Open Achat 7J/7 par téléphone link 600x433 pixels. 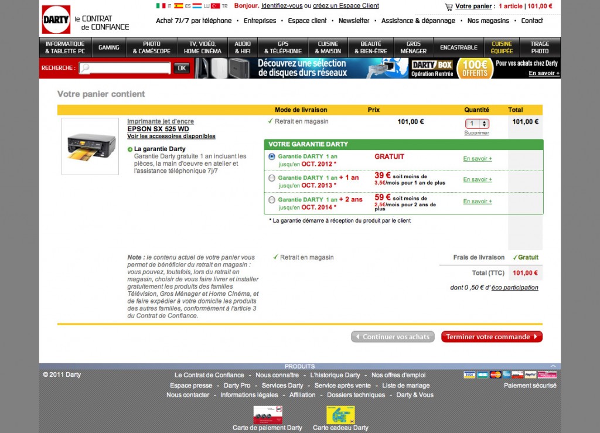click(193, 21)
